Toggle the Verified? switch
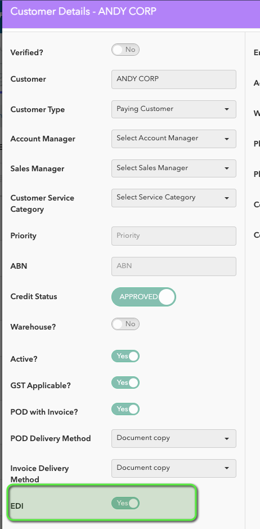 (125, 50)
